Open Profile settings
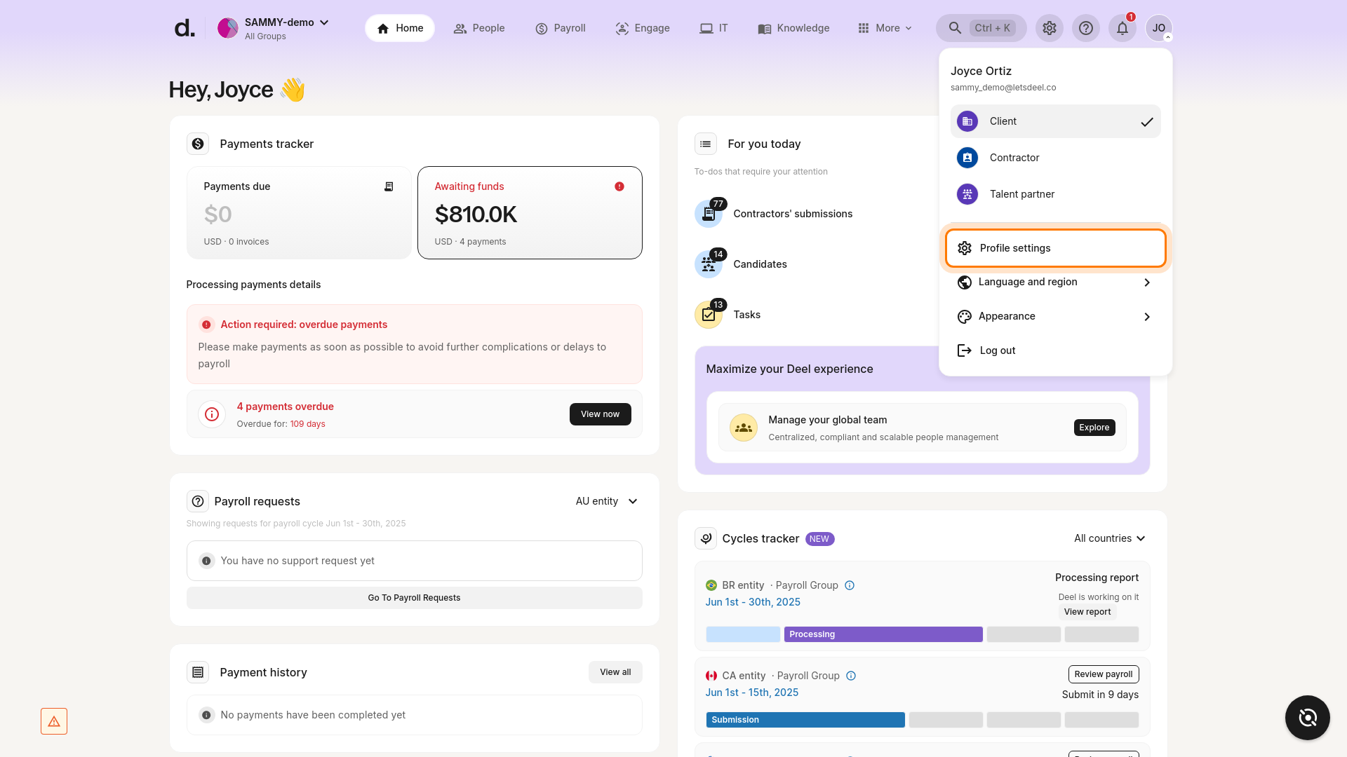Image resolution: width=1347 pixels, height=757 pixels. pos(1055,248)
